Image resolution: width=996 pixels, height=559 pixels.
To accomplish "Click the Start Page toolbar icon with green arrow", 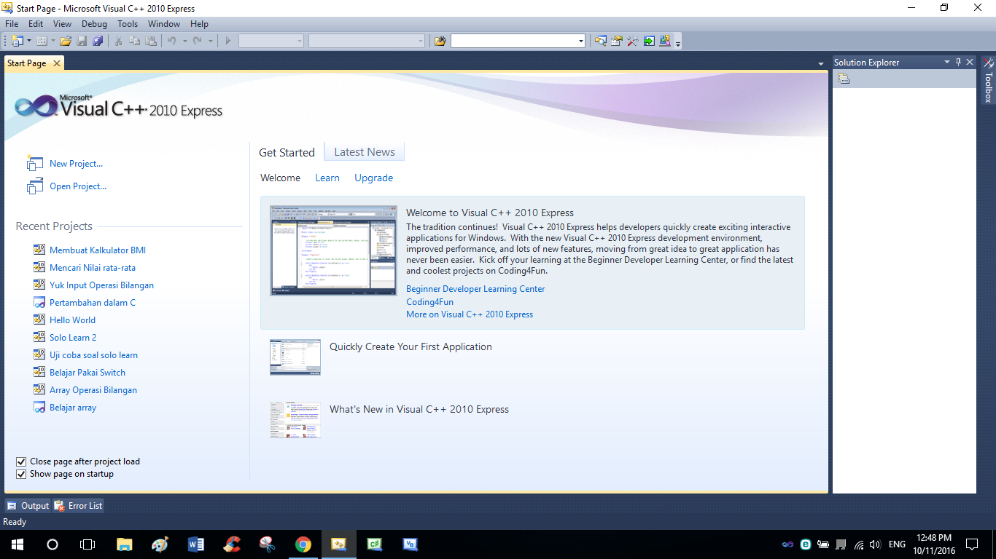I will coord(649,41).
